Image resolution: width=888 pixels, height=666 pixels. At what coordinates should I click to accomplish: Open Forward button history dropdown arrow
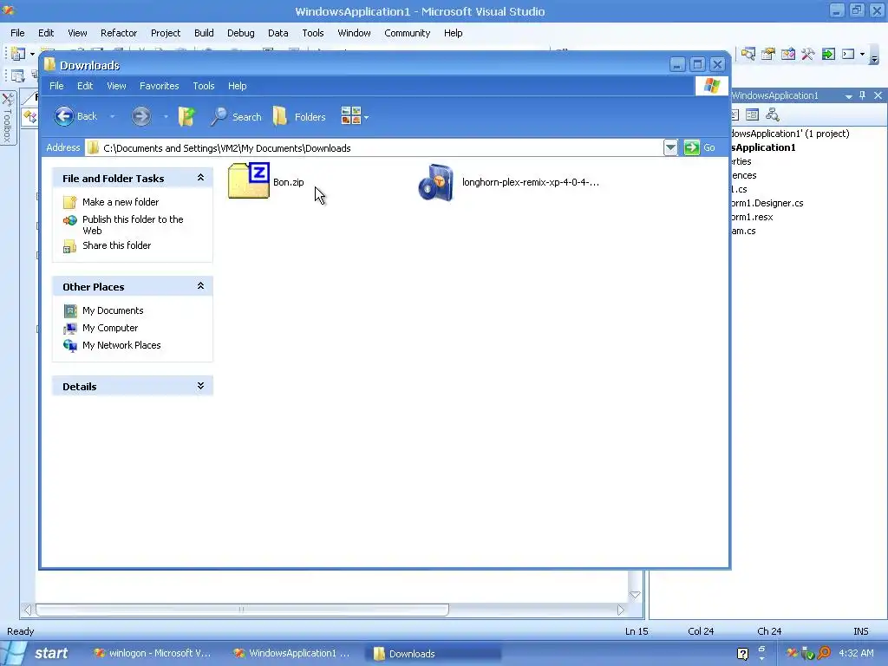(166, 117)
